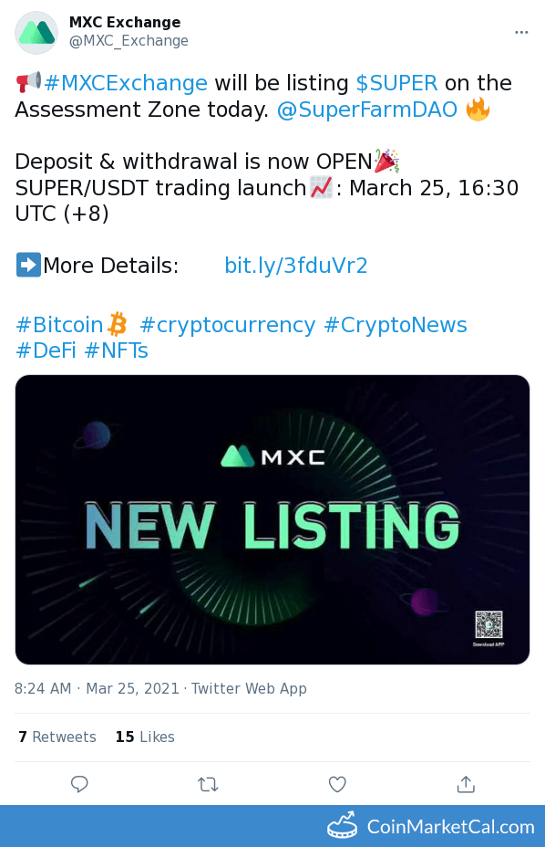Viewport: 545px width, 847px height.
Task: Like the tweet with the heart icon
Action: click(x=337, y=784)
